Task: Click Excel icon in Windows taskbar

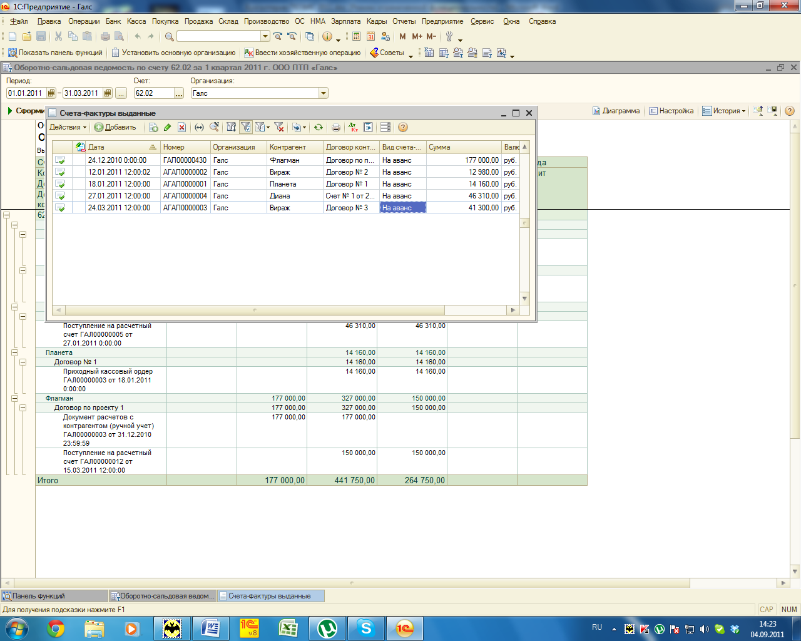Action: [288, 628]
